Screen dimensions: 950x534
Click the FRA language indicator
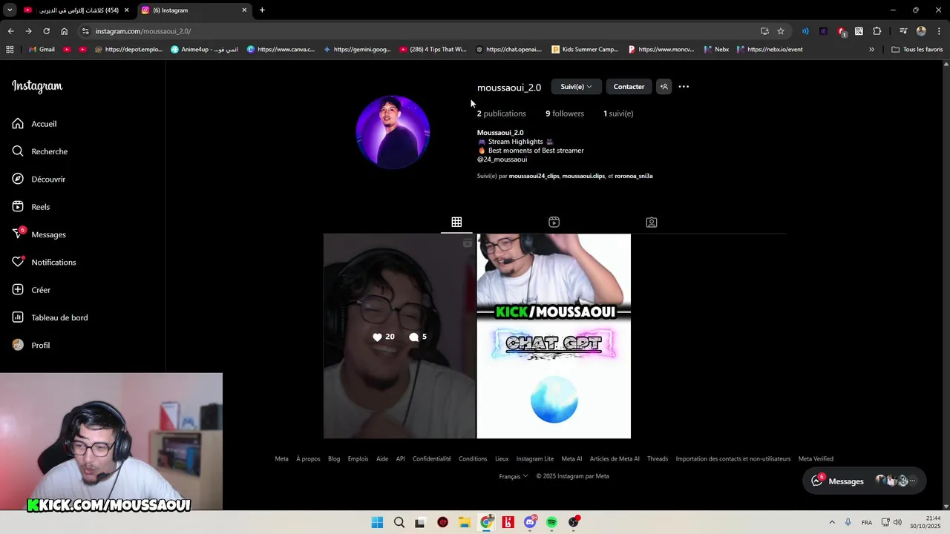tap(866, 522)
